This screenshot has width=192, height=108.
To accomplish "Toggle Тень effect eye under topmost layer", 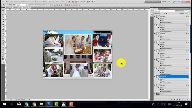I will tap(160, 21).
